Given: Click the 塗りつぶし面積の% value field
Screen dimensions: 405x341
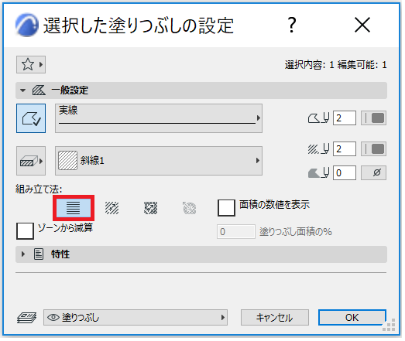Looking at the screenshot, I should coord(236,232).
